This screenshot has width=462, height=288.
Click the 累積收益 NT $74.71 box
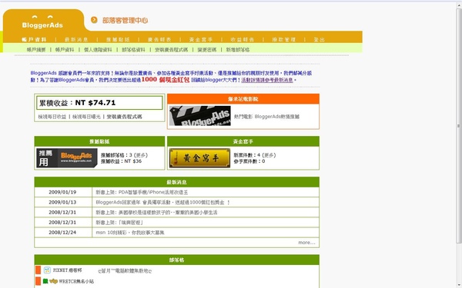click(99, 103)
